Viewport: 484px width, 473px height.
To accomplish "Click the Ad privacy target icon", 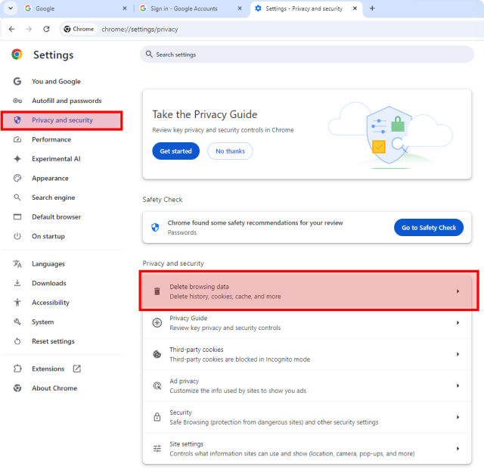I will tap(157, 385).
